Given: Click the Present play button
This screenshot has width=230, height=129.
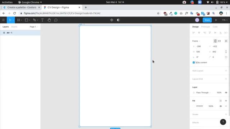Looking at the screenshot, I should point(216,20).
